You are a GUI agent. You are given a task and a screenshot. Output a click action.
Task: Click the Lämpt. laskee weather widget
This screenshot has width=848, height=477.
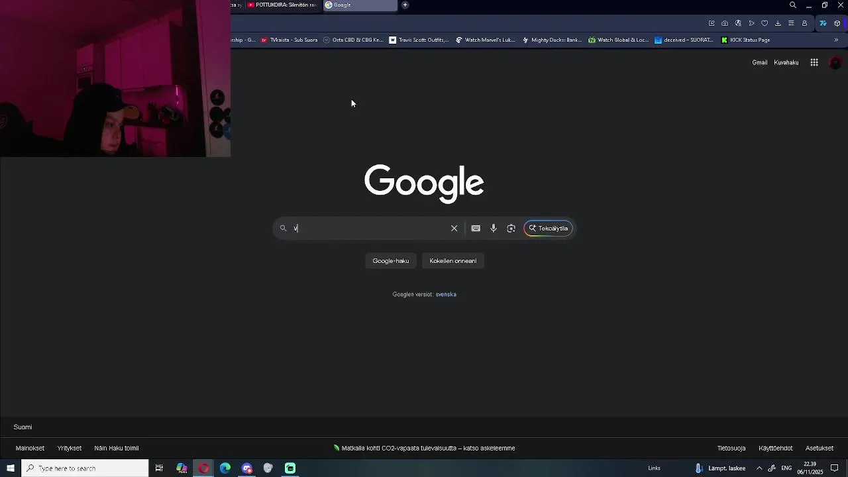(x=720, y=468)
